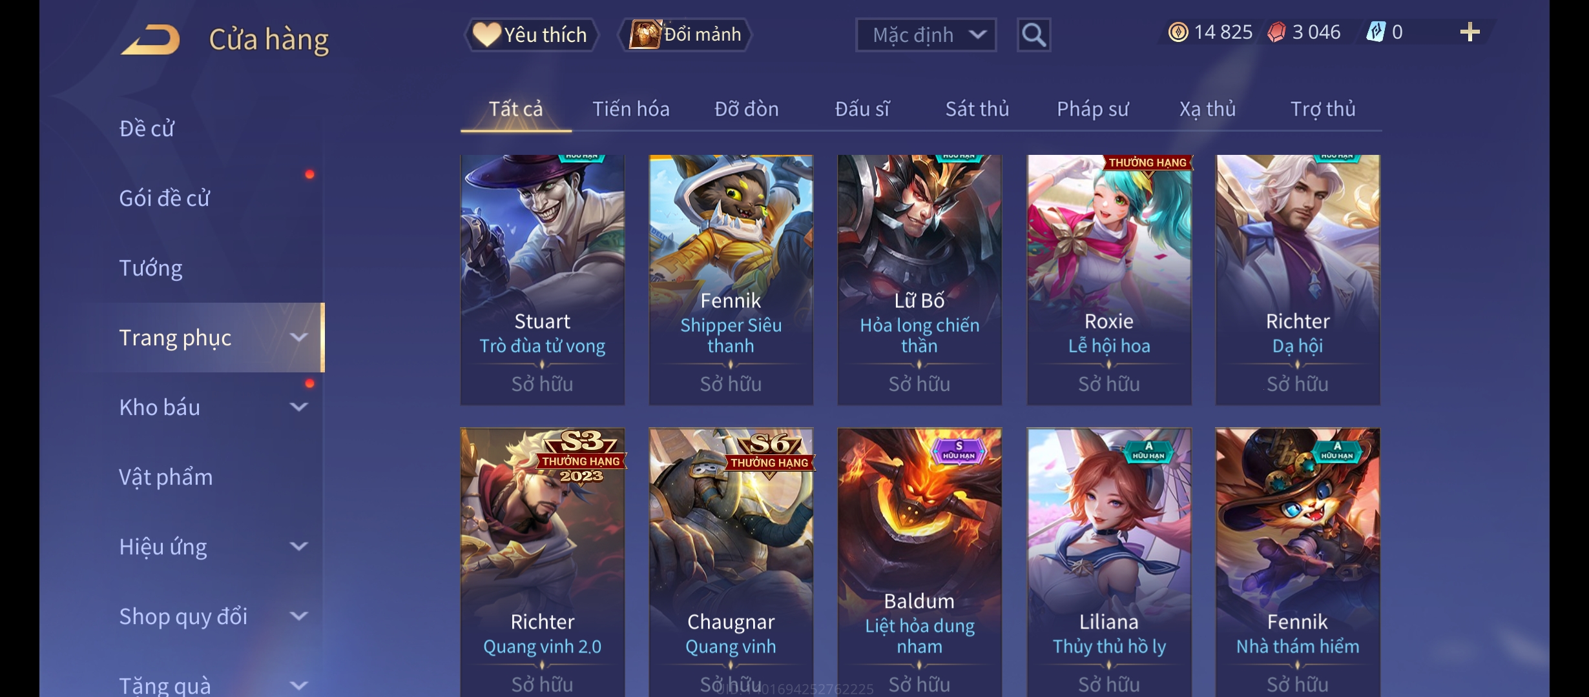
Task: Select the Stuart Trò đùa tử vong skin
Action: (x=543, y=279)
